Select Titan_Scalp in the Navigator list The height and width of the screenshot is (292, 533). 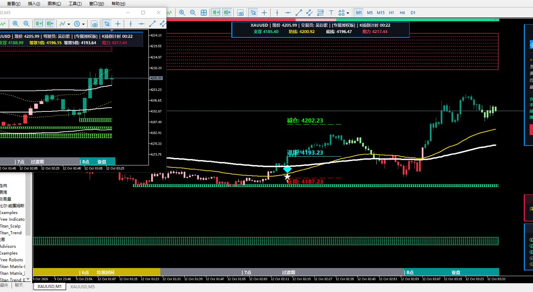click(x=10, y=226)
